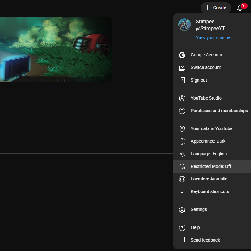This screenshot has width=251, height=251.
Task: Click the Your data shield icon
Action: [x=182, y=129]
